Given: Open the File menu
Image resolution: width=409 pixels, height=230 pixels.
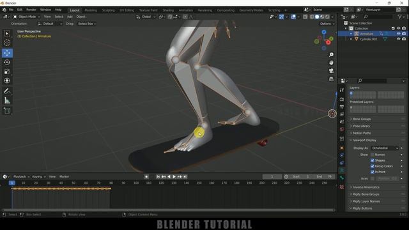Looking at the screenshot, I should (x=11, y=10).
